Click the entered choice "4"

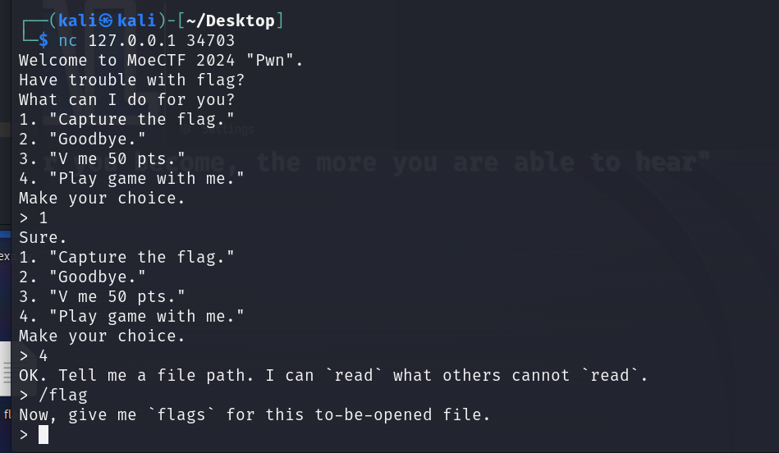pyautogui.click(x=44, y=356)
